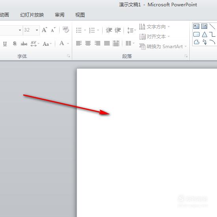Image resolution: width=217 pixels, height=217 pixels.
Task: Toggle strikethrough formatting
Action: (x=24, y=44)
